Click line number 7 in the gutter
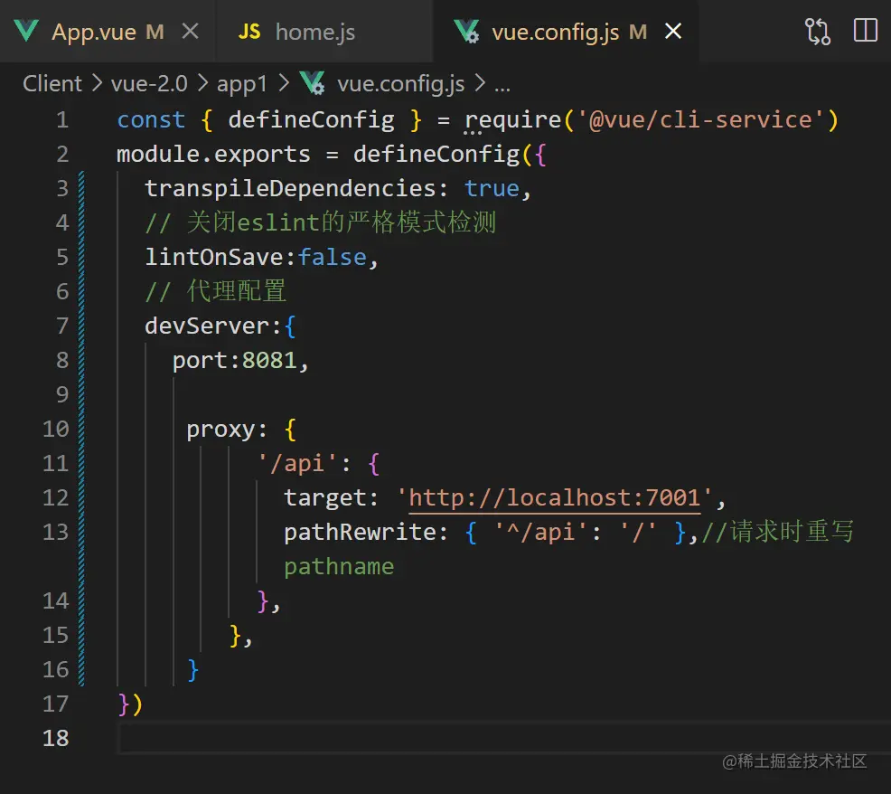The width and height of the screenshot is (891, 794). pyautogui.click(x=62, y=326)
